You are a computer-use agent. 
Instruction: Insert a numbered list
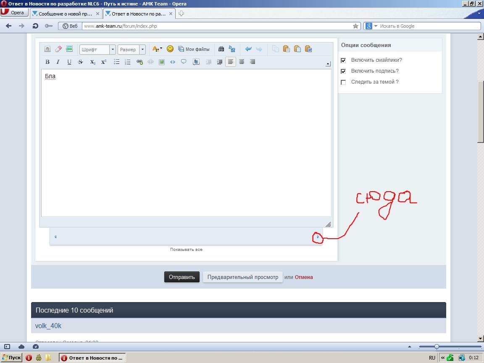(x=127, y=62)
